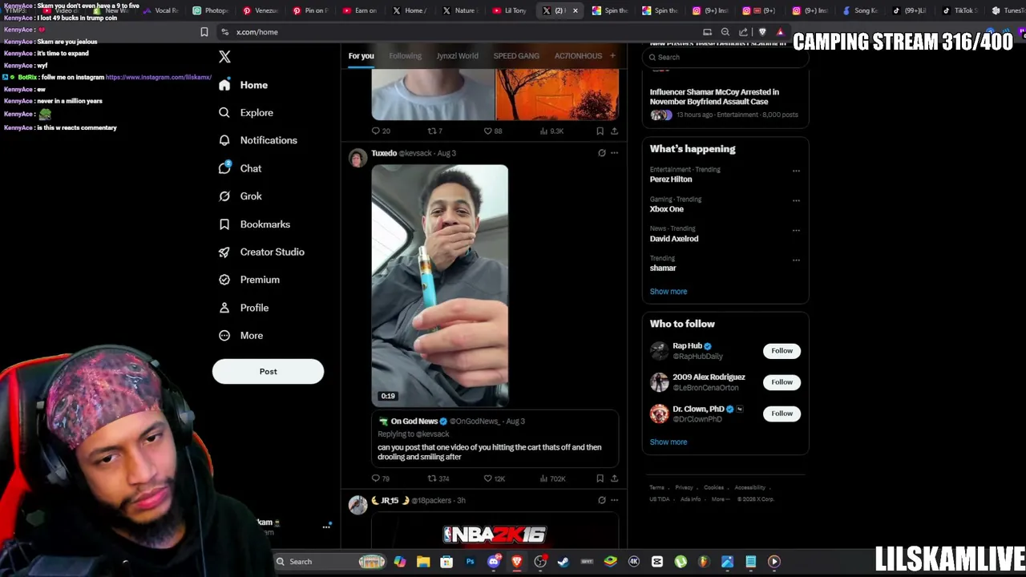Screen dimensions: 1026x577
Task: Open Microsoft Store from the taskbar
Action: [x=446, y=562]
